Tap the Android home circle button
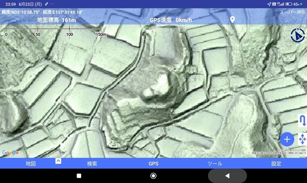 pos(153,176)
